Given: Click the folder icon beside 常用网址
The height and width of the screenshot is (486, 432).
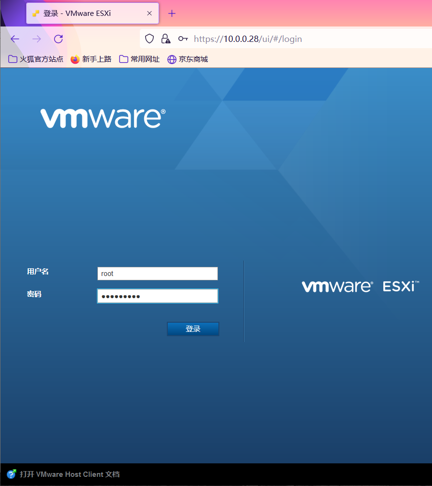Looking at the screenshot, I should tap(123, 59).
